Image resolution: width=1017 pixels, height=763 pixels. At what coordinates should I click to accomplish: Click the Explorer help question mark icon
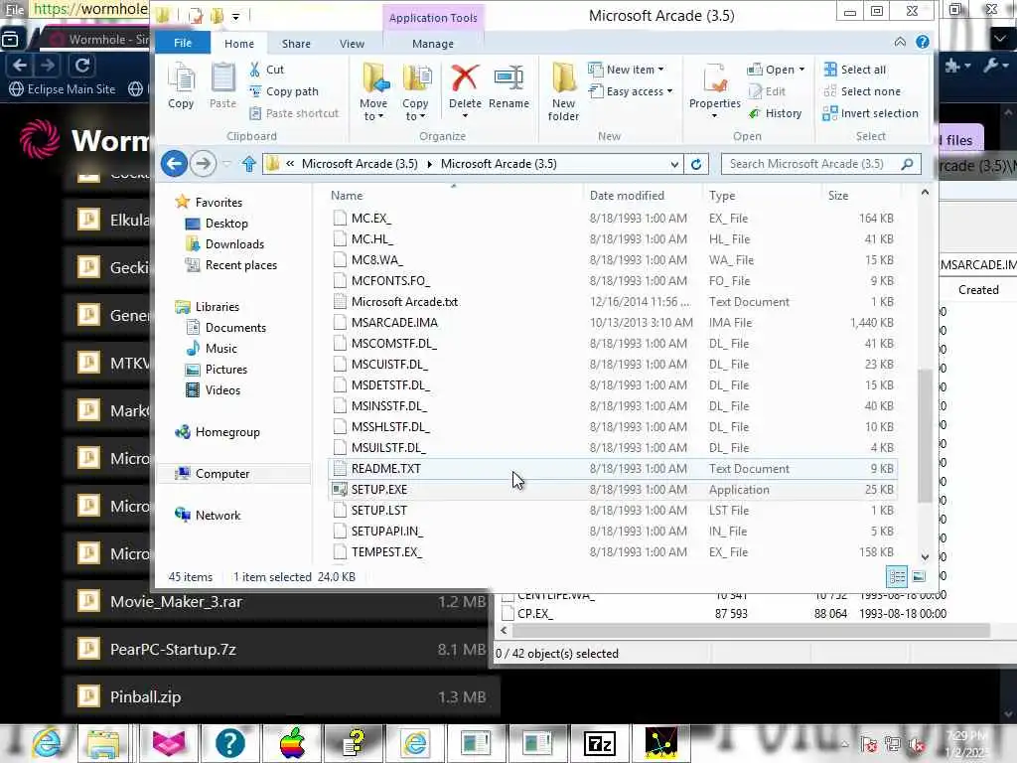coord(922,42)
